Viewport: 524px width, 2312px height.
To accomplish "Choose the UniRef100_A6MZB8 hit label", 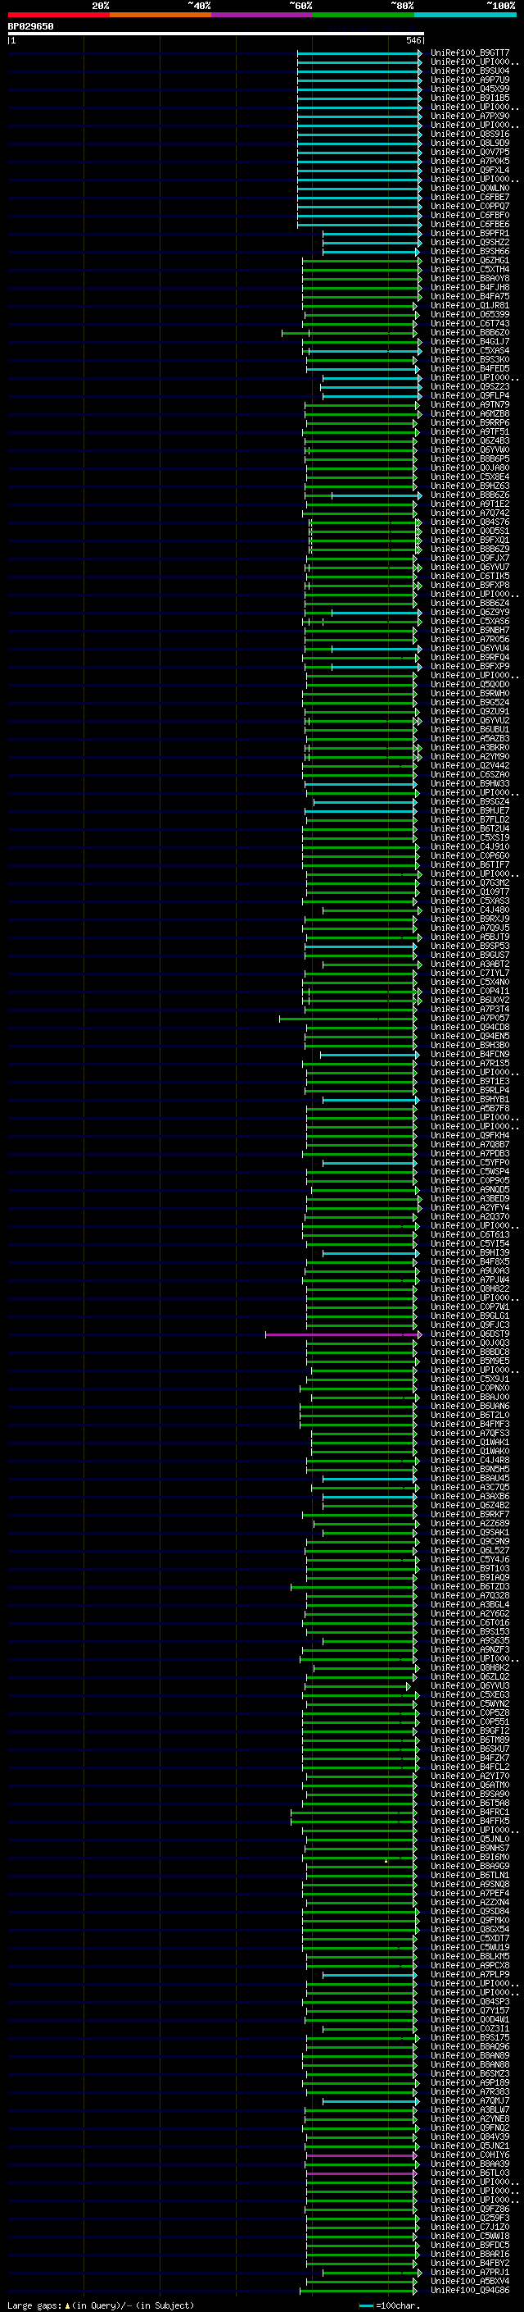I will 470,413.
